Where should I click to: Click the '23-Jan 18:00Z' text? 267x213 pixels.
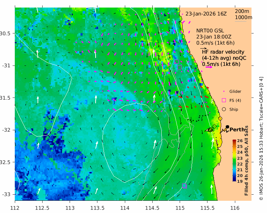coord(214,37)
